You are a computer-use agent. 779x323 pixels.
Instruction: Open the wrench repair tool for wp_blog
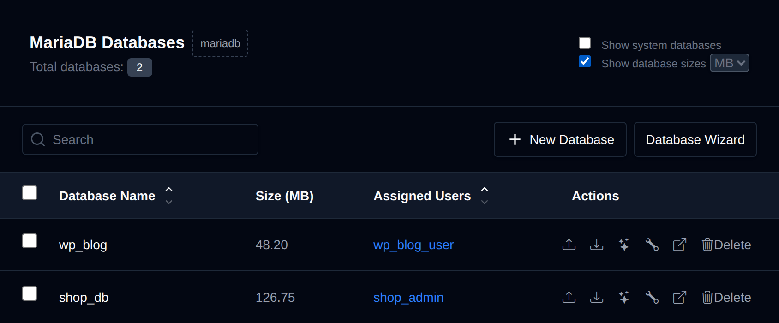point(652,245)
